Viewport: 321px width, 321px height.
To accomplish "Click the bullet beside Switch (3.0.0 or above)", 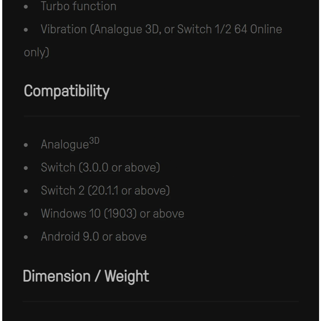I will point(26,168).
